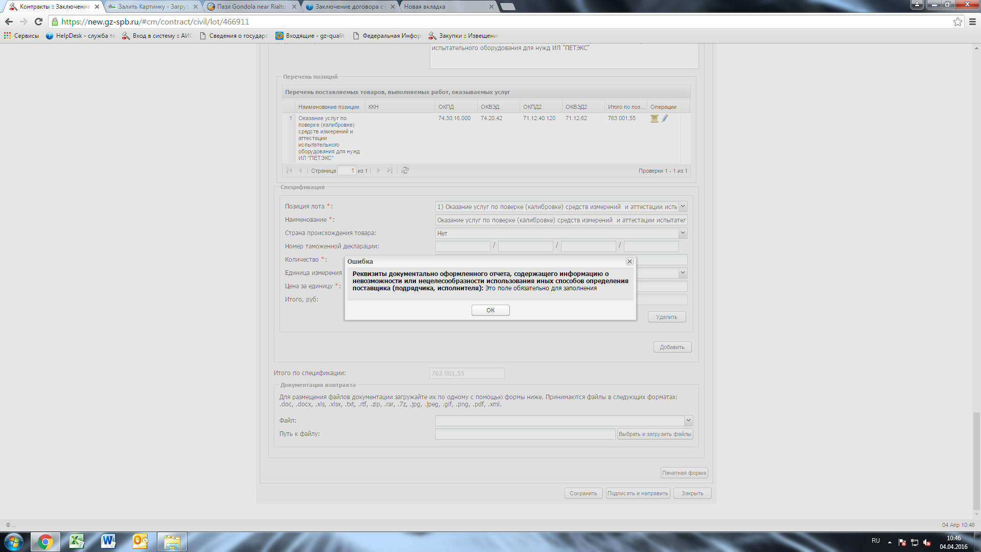Go to first page of positions
Viewport: 981px width, 552px height.
point(289,170)
